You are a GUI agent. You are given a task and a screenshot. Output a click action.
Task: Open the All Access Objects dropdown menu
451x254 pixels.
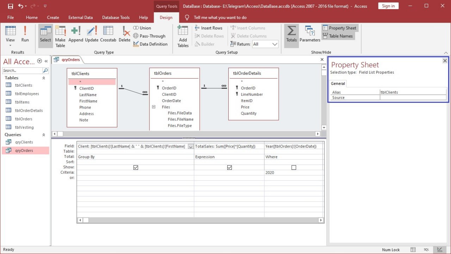[x=39, y=61]
